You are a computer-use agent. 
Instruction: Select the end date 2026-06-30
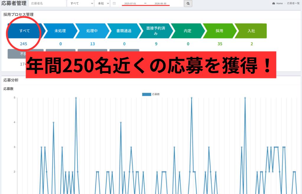160,4
